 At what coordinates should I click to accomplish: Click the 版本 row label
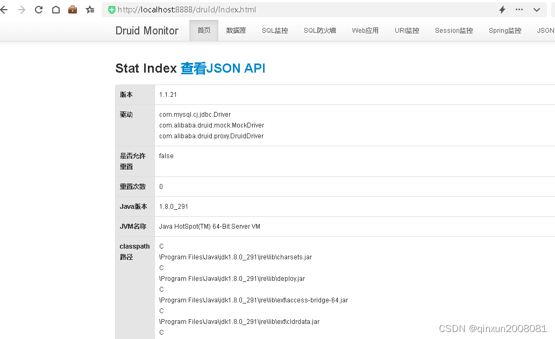coord(126,95)
